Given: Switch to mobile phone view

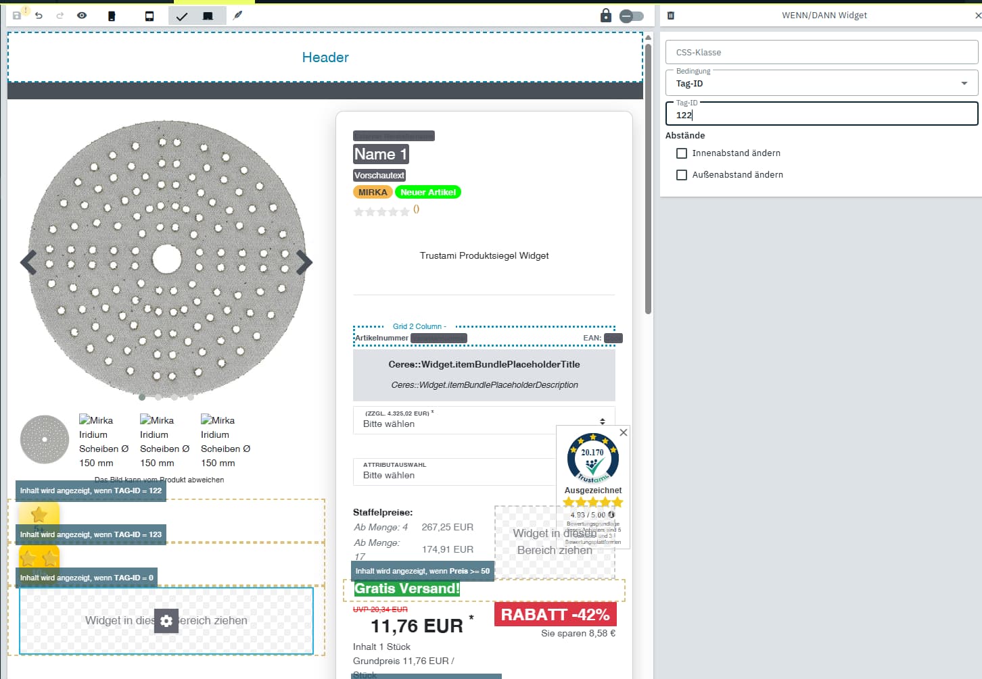Looking at the screenshot, I should [112, 16].
